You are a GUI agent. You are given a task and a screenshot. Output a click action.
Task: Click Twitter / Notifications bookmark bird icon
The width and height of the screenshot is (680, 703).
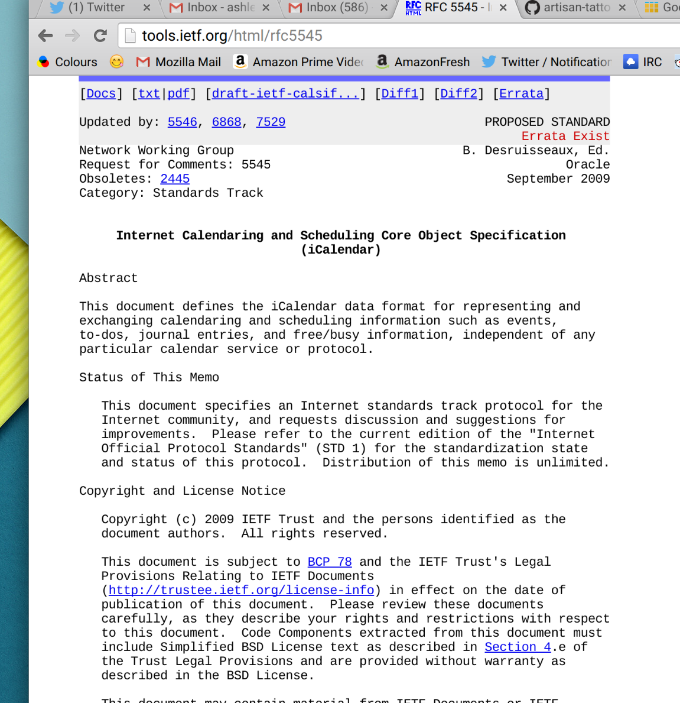click(x=489, y=61)
